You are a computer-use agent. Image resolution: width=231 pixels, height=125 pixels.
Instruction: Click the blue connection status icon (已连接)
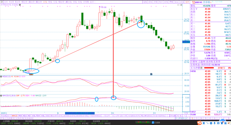point(153,122)
